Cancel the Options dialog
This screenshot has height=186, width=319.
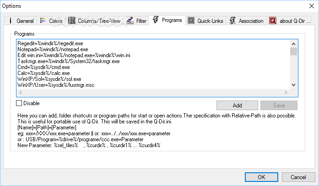(298, 177)
